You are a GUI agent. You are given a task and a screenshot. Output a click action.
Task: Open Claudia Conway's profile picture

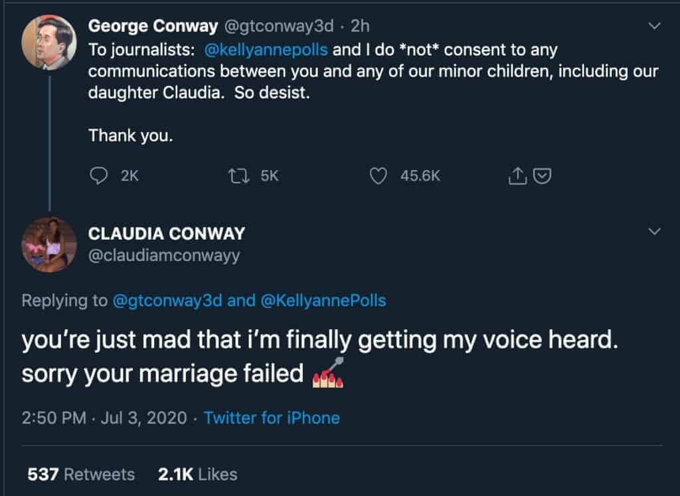click(x=49, y=244)
